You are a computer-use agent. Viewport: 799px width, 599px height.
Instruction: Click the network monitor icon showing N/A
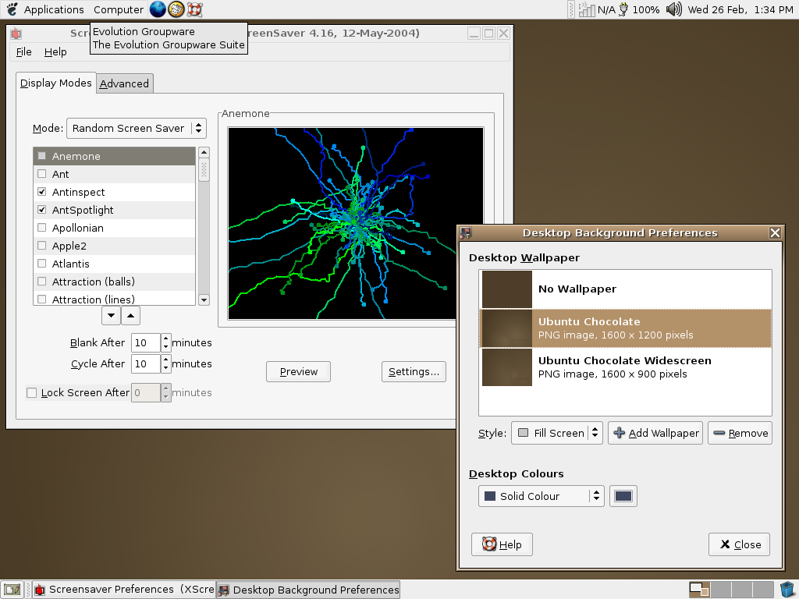pyautogui.click(x=587, y=9)
